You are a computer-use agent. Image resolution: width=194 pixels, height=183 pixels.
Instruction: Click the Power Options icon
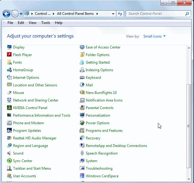[82, 123]
